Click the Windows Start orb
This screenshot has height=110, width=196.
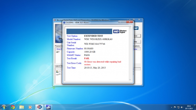pyautogui.click(x=4, y=107)
